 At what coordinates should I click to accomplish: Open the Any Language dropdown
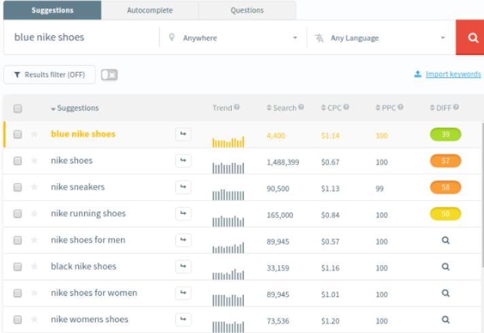pyautogui.click(x=381, y=37)
